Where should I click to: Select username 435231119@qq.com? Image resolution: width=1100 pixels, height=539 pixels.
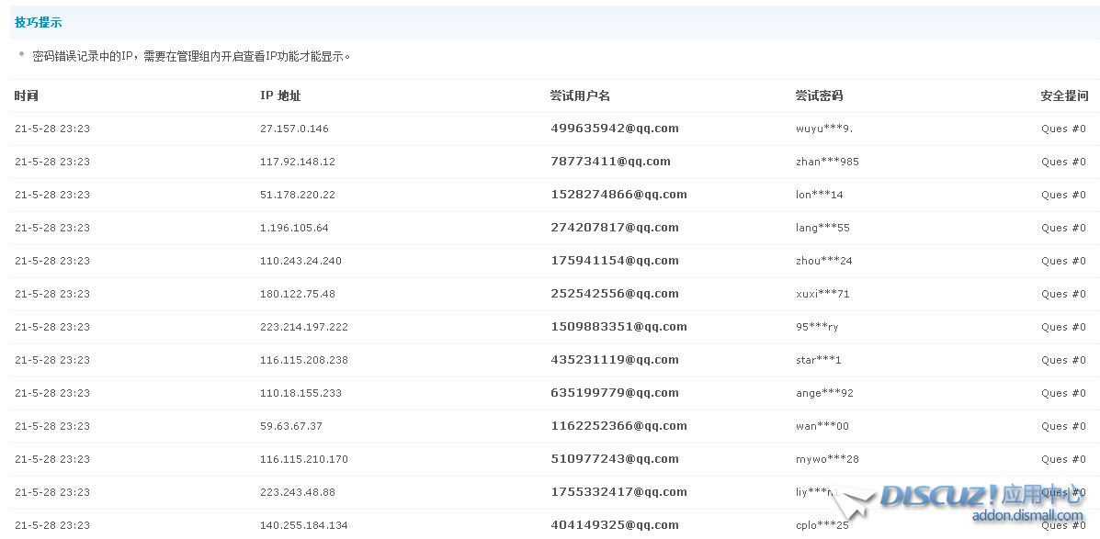pyautogui.click(x=614, y=360)
